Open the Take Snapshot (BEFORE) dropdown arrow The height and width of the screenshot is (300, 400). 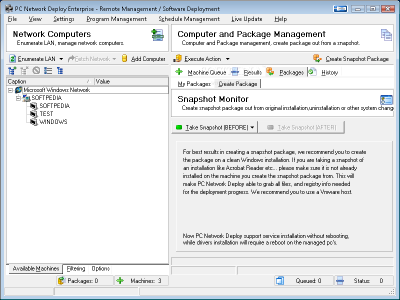pos(252,127)
